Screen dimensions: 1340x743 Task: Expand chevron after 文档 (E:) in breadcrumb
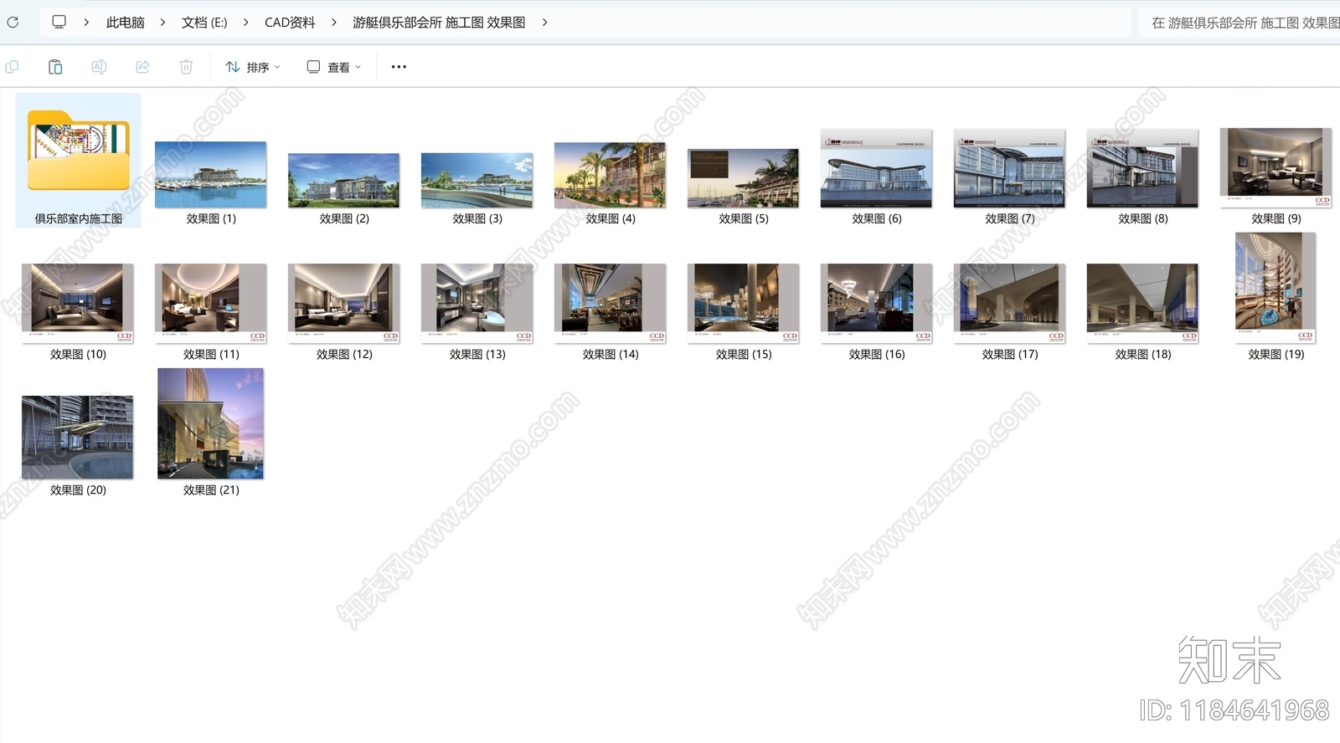pos(245,23)
